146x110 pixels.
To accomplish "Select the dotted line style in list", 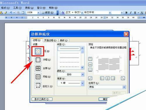I will click(x=69, y=58).
